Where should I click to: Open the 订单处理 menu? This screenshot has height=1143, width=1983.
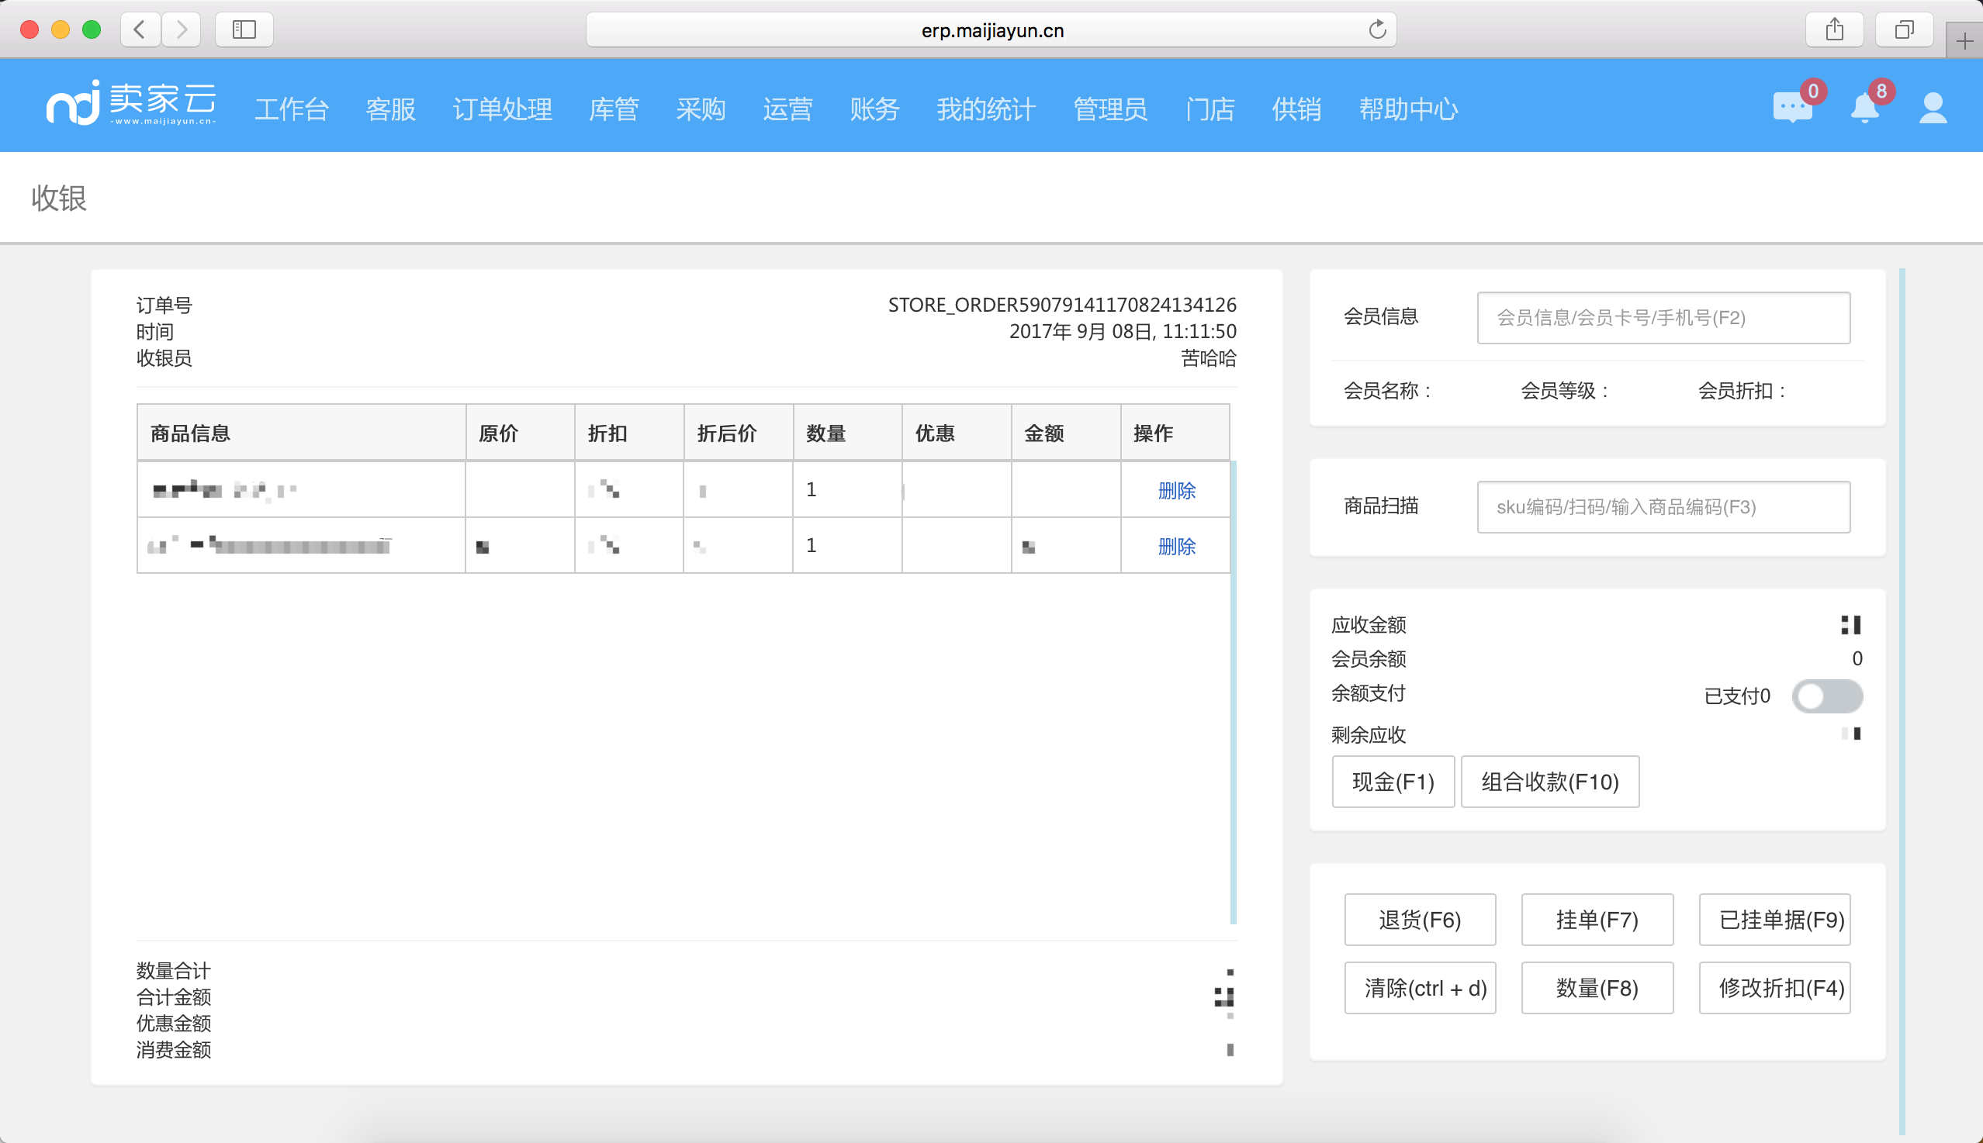[503, 109]
